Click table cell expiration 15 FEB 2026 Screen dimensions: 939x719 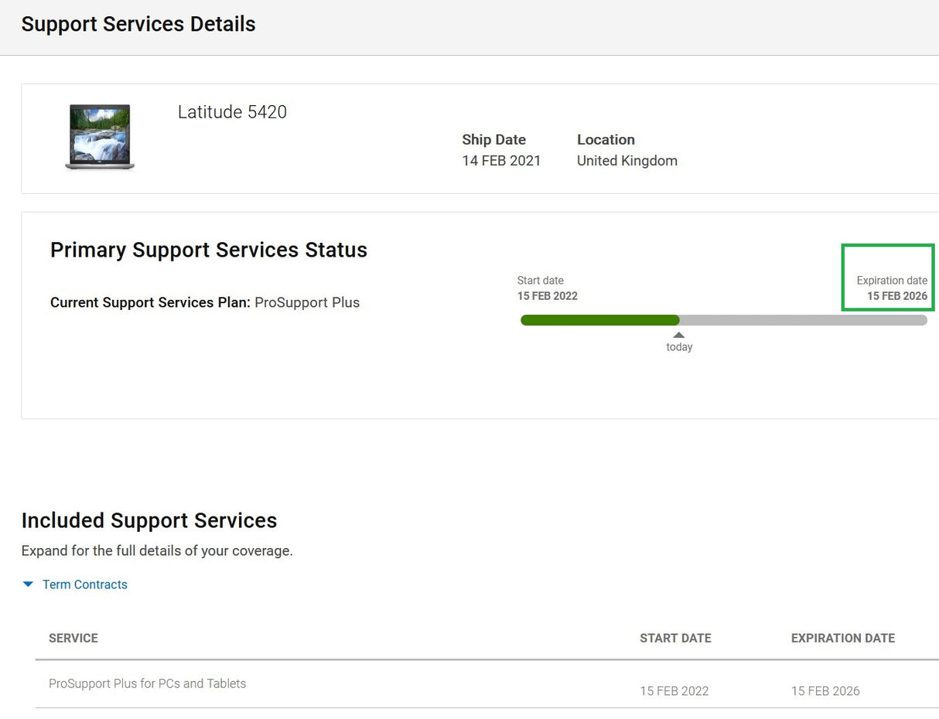[x=825, y=691]
